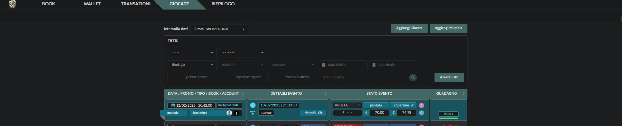622x126 pixels.
Task: Click the green progress bar under 50.00 €
Action: 448,118
